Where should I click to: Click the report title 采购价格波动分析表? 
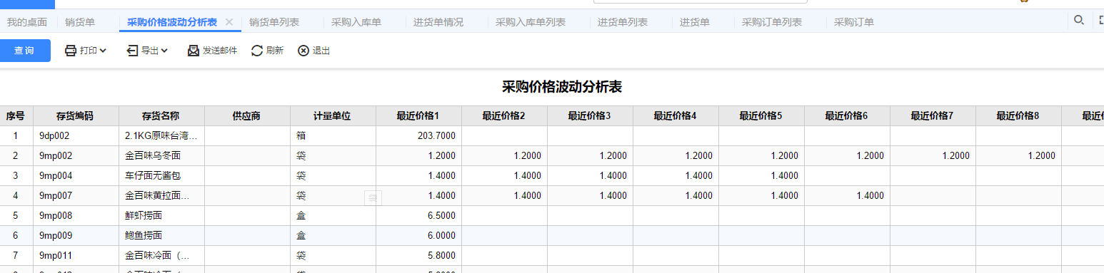pyautogui.click(x=562, y=87)
